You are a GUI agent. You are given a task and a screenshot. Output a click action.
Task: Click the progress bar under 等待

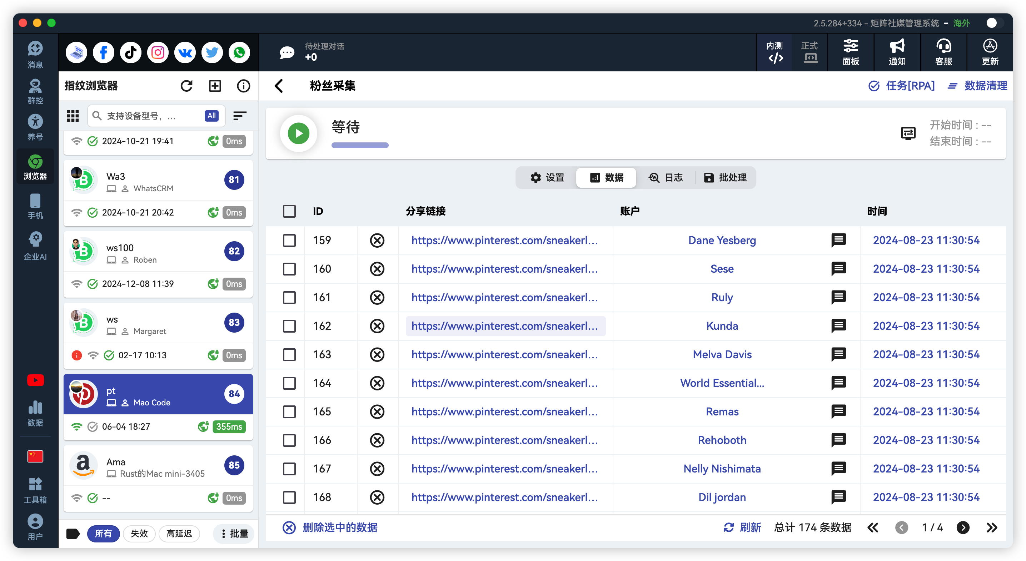360,146
